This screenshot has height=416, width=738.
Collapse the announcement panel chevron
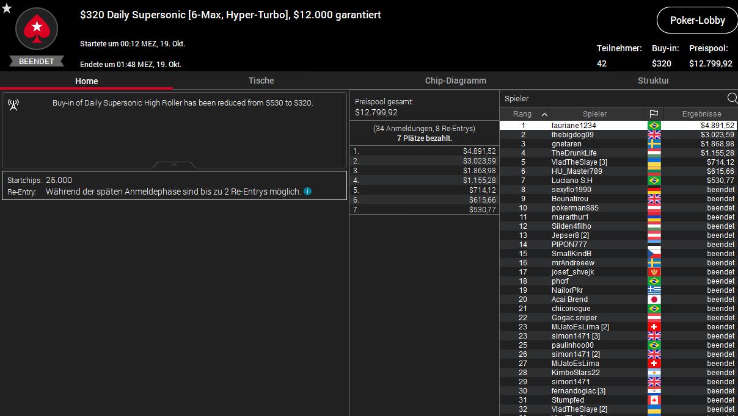coord(174,165)
